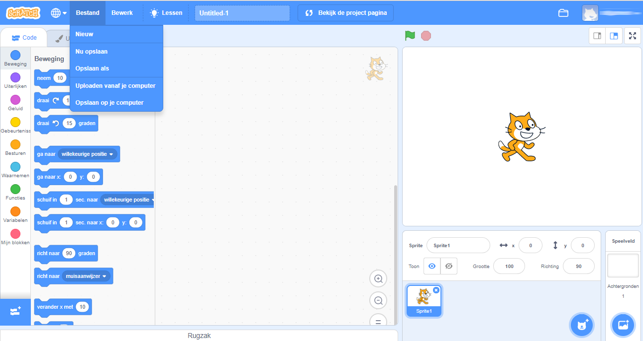Click the Sprite1 thumbnail
This screenshot has width=643, height=341.
(x=424, y=300)
